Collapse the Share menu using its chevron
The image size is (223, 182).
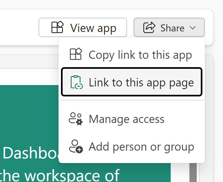point(193,28)
